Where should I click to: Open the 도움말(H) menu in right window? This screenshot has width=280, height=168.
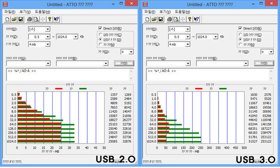[182, 12]
